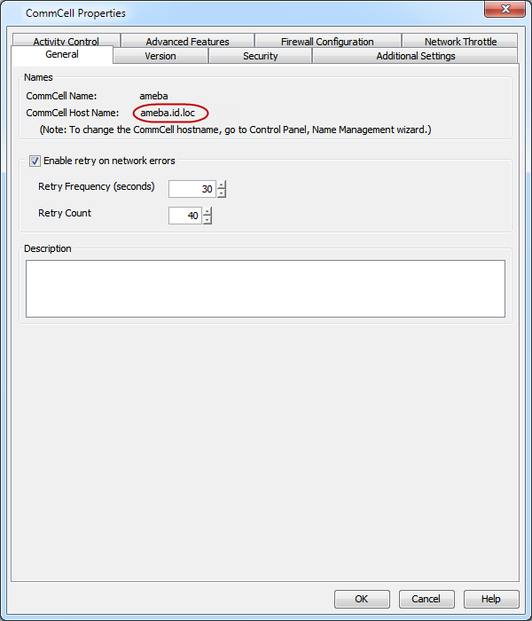Viewport: 532px width, 621px height.
Task: Open the Additional Settings tab
Action: [x=416, y=56]
